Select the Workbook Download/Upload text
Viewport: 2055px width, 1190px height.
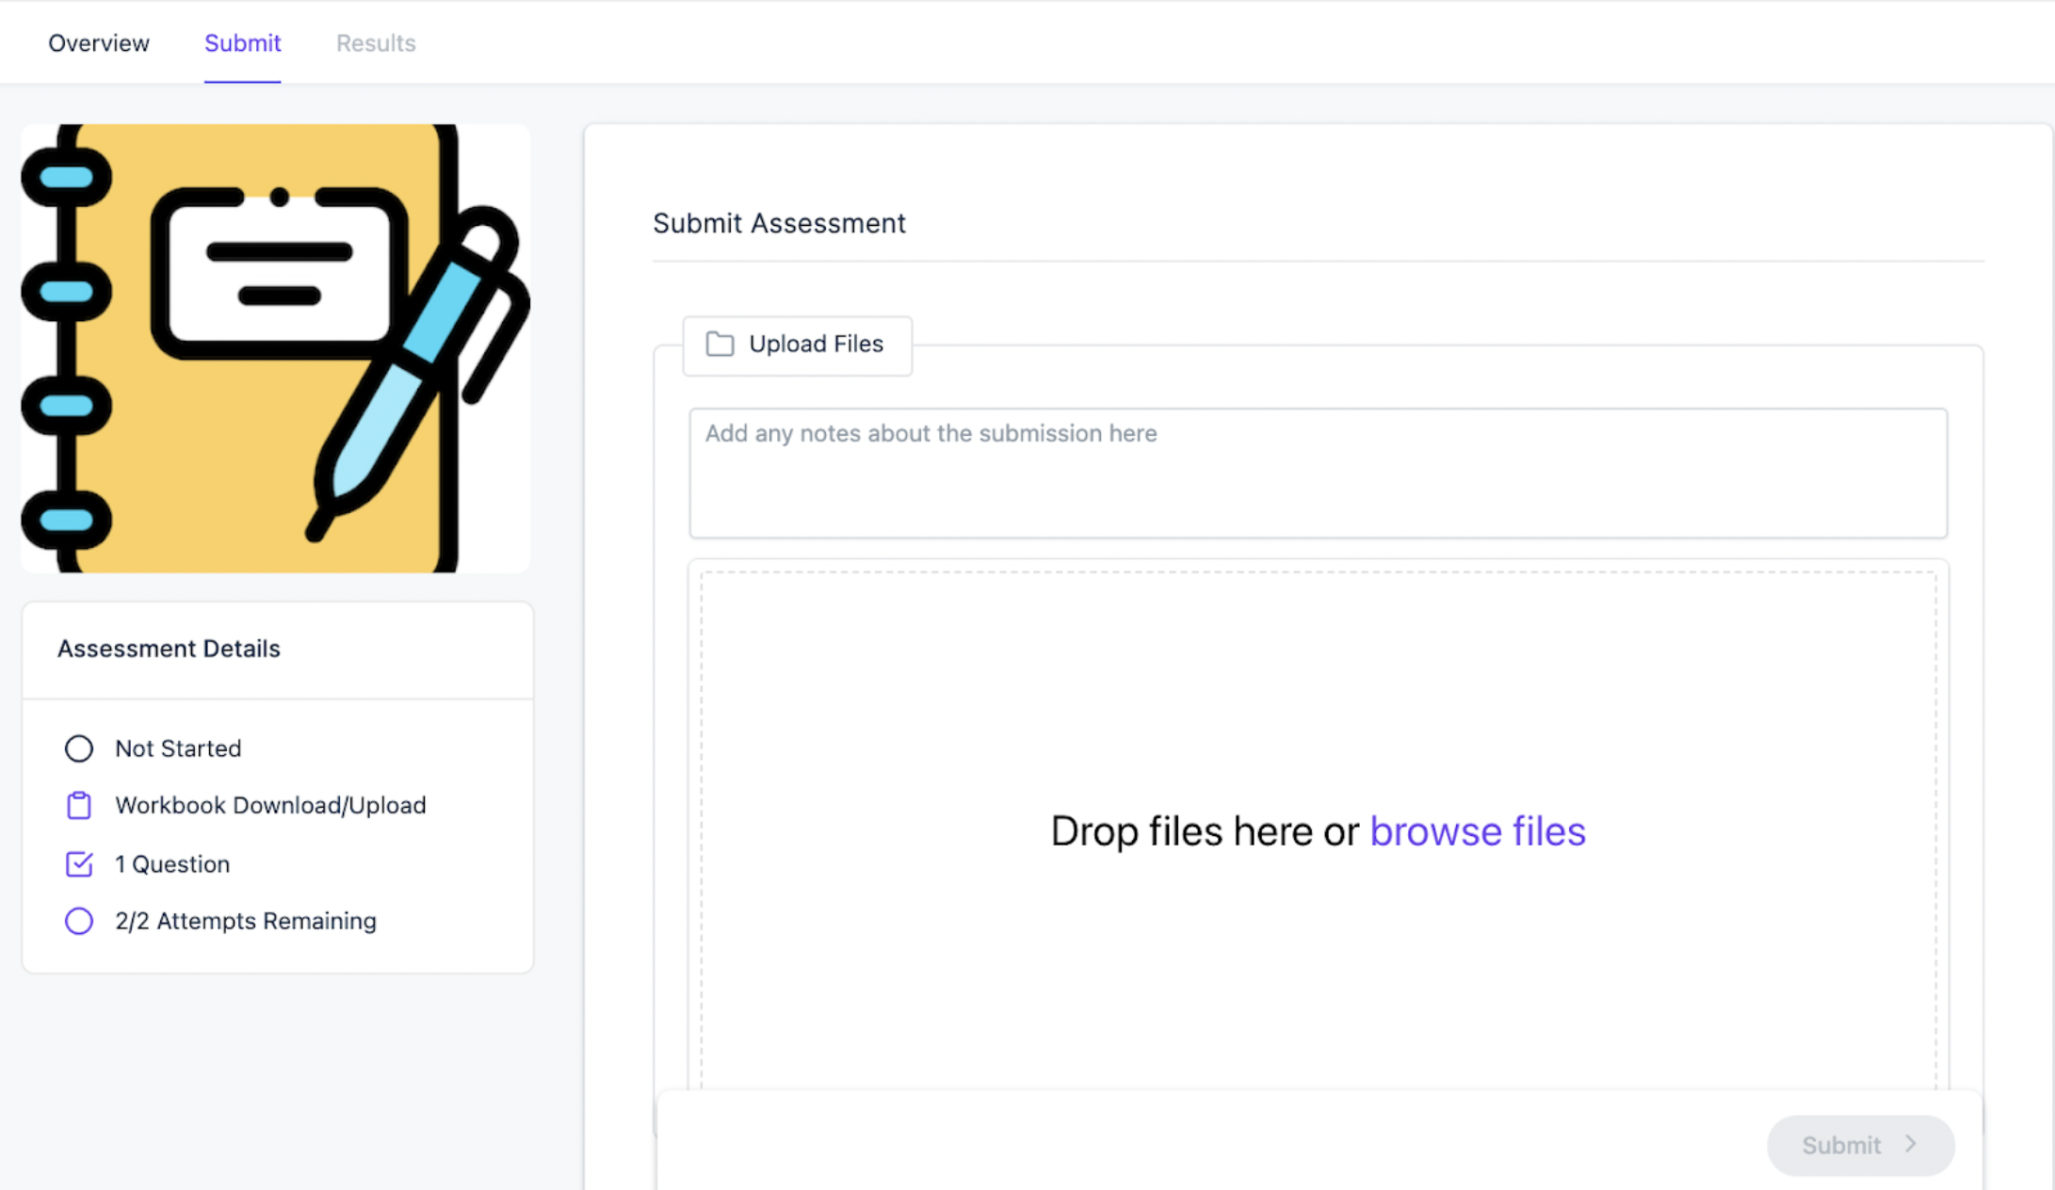pos(270,806)
